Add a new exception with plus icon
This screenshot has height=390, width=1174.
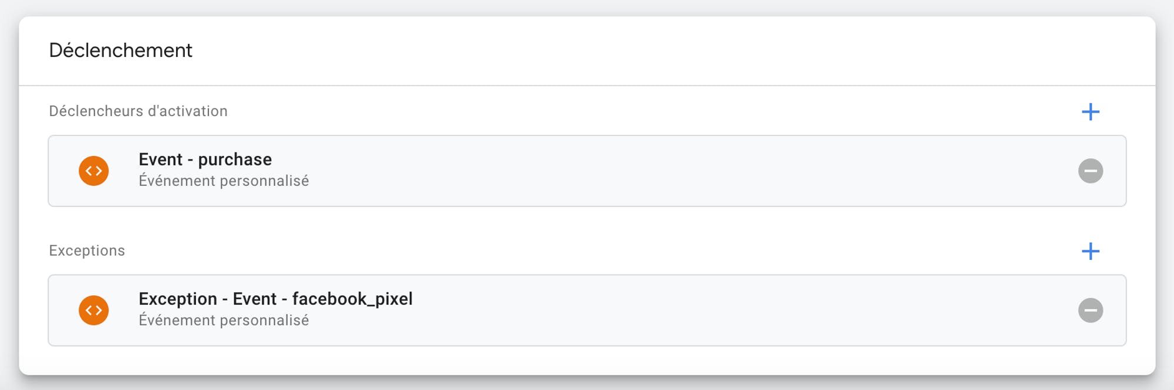[1090, 251]
